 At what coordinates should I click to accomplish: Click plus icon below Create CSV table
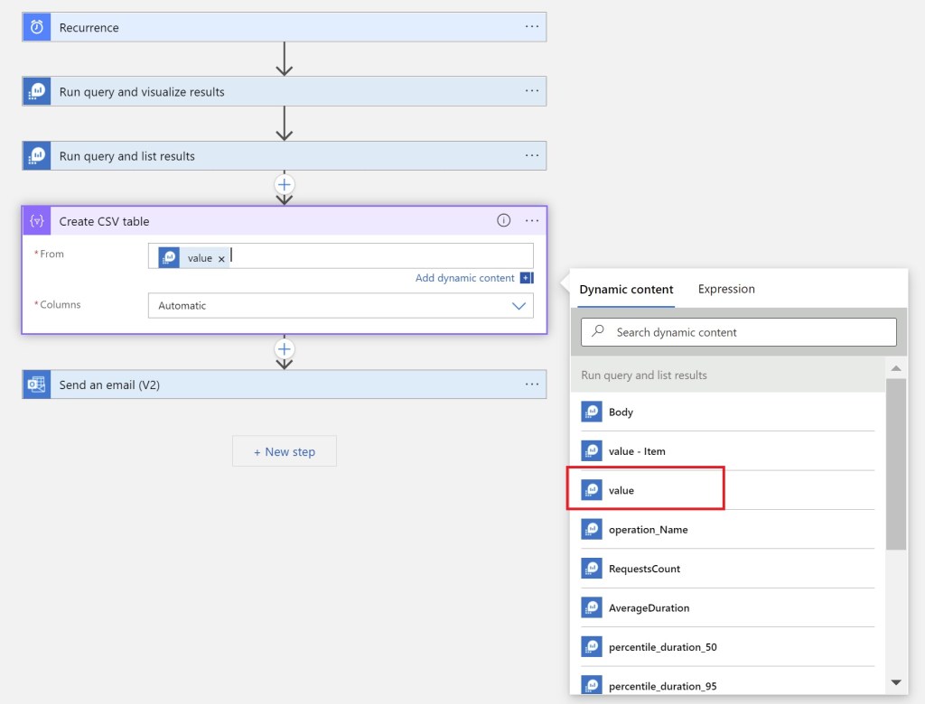[x=285, y=348]
